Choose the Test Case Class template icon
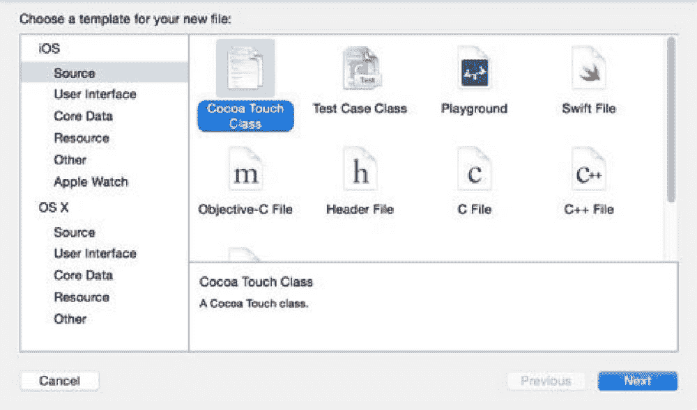The image size is (697, 410). click(x=360, y=69)
